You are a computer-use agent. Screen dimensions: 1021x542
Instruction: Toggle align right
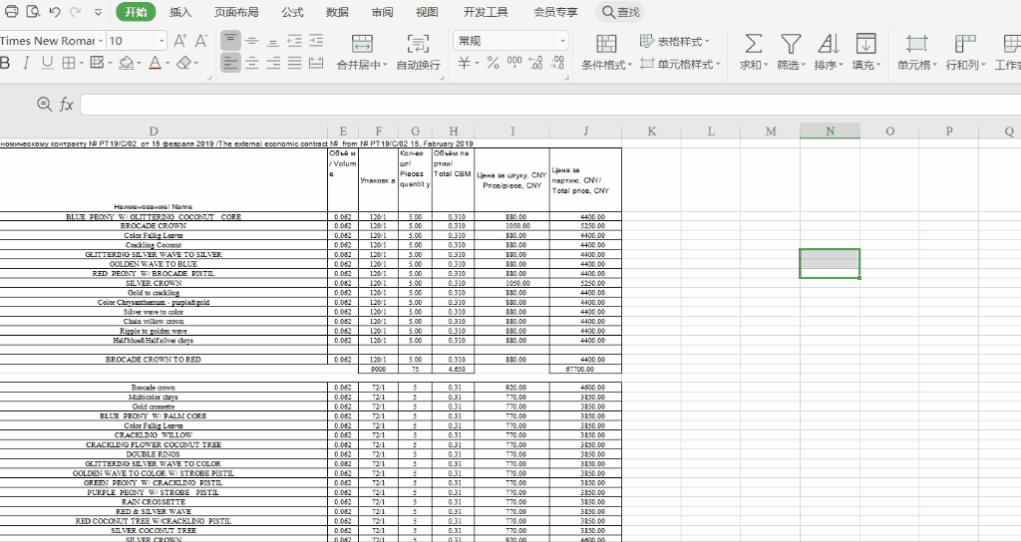coord(273,63)
